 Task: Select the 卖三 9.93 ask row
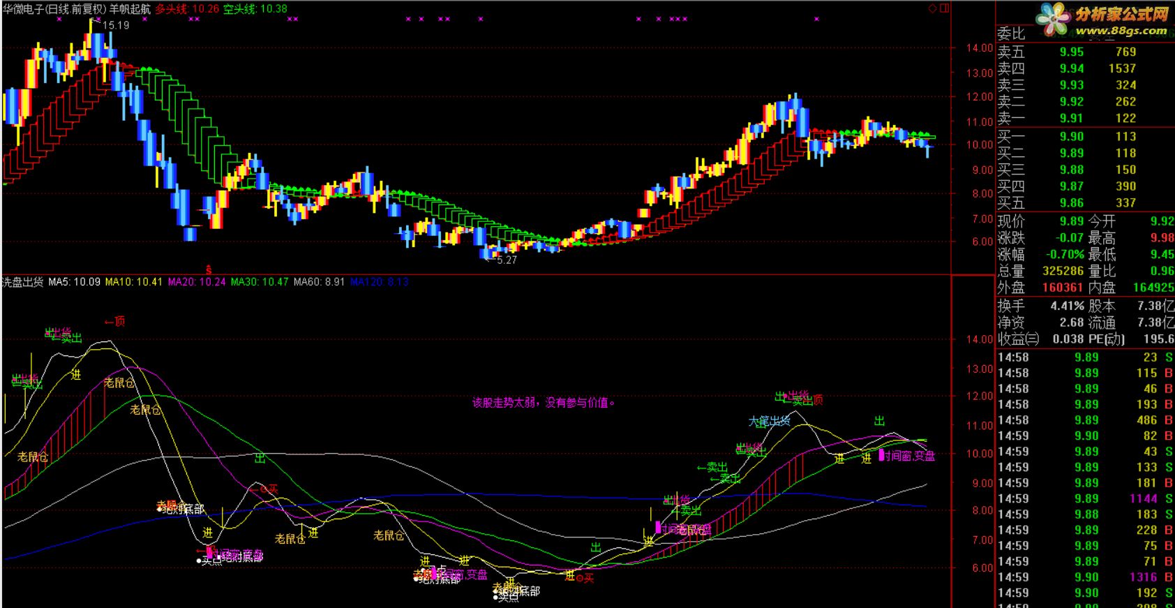point(1085,85)
